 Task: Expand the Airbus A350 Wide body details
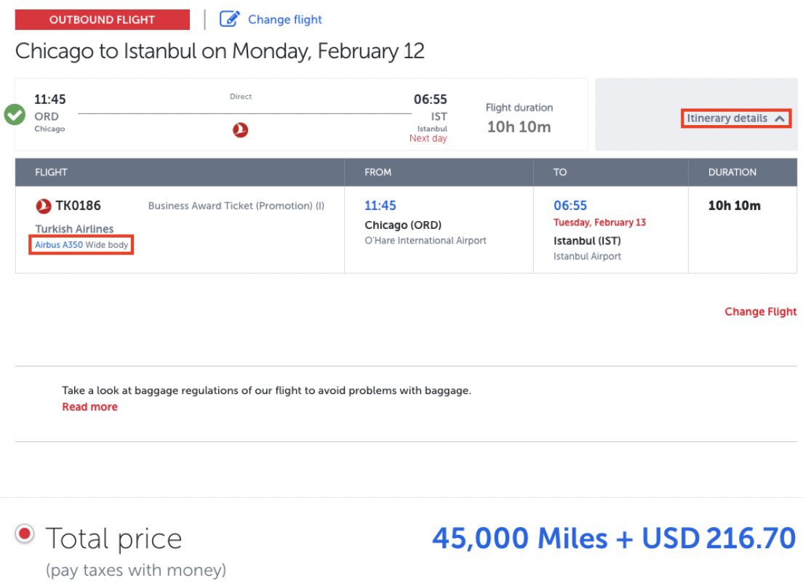[82, 246]
